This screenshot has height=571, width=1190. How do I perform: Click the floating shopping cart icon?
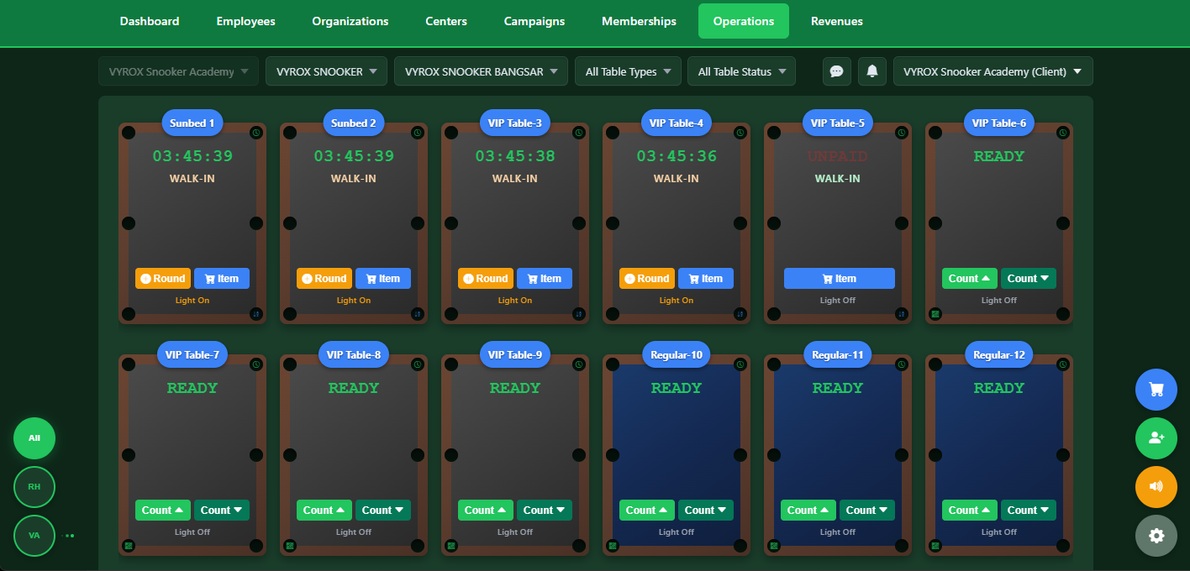1156,390
